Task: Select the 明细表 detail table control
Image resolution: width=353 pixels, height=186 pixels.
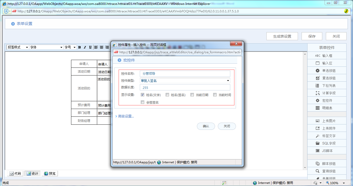Action: (x=327, y=108)
